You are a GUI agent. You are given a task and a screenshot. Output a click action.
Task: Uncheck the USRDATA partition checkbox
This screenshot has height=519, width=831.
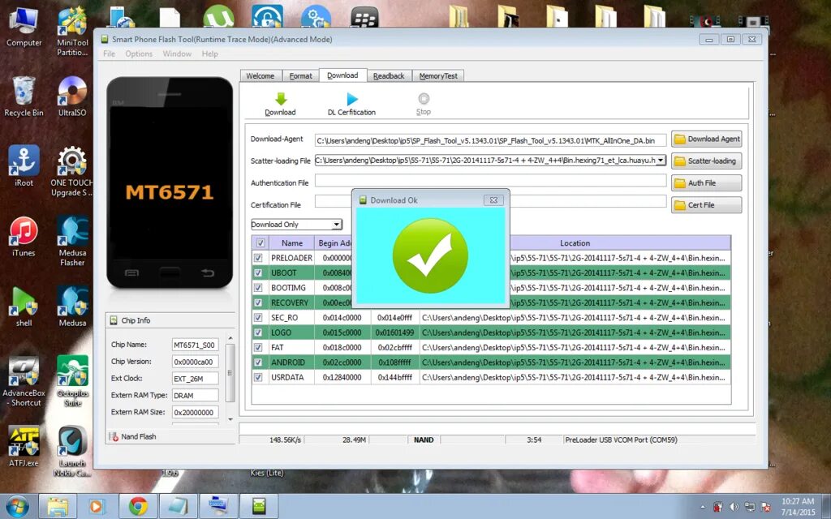coord(258,377)
